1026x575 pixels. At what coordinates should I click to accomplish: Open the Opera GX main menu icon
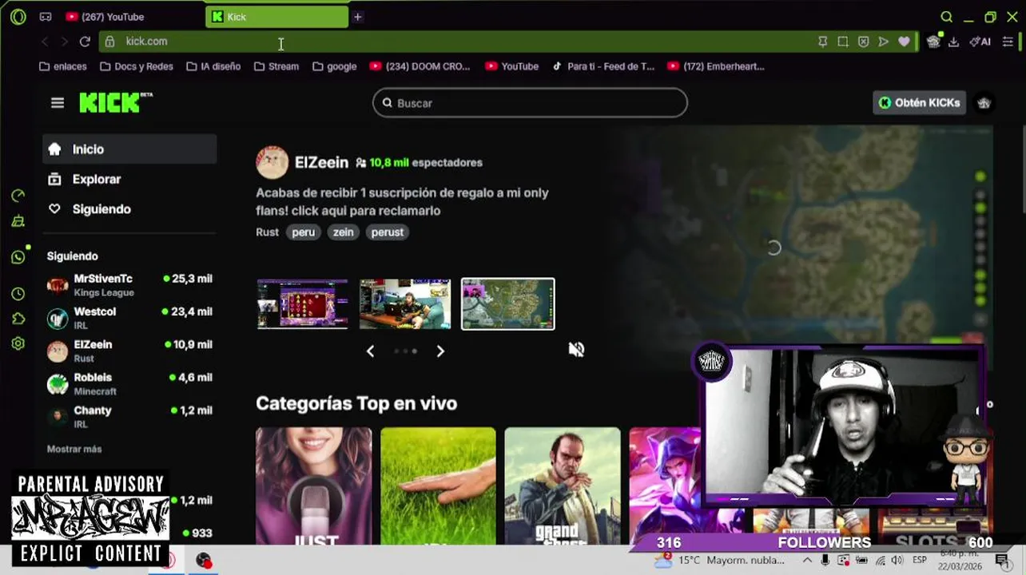point(18,17)
